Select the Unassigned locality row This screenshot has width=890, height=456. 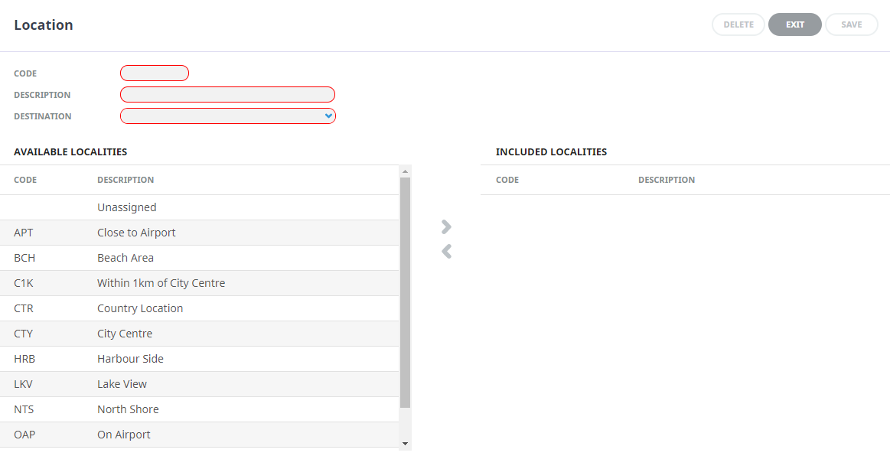click(x=199, y=207)
